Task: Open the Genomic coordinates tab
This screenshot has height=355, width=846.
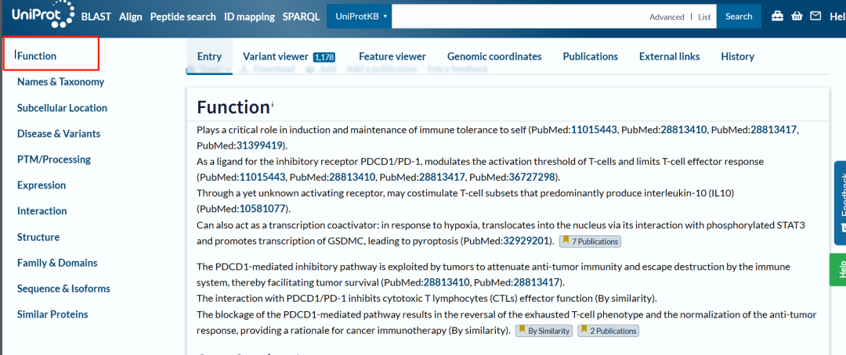Action: click(494, 56)
